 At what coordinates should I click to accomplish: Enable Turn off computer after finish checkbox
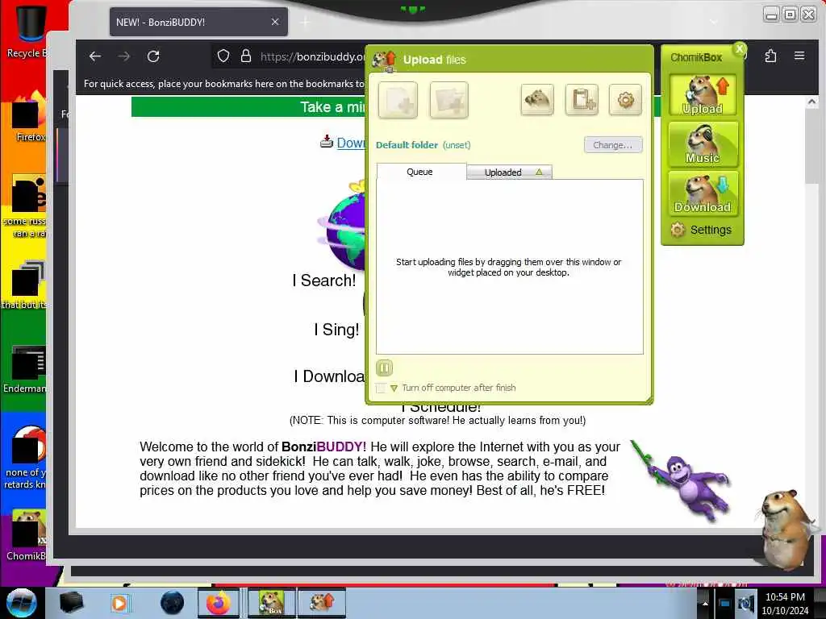[381, 388]
